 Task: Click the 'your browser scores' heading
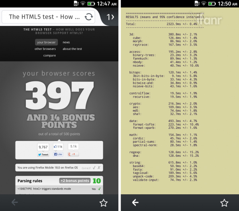pos(59,73)
